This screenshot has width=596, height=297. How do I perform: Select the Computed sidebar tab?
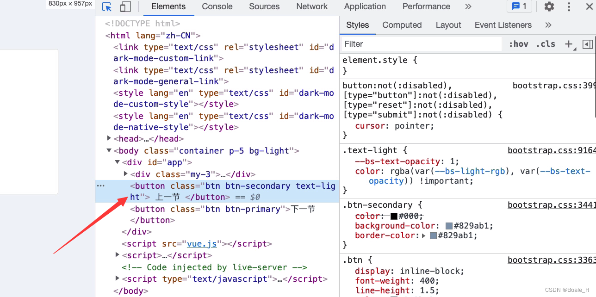pos(402,25)
